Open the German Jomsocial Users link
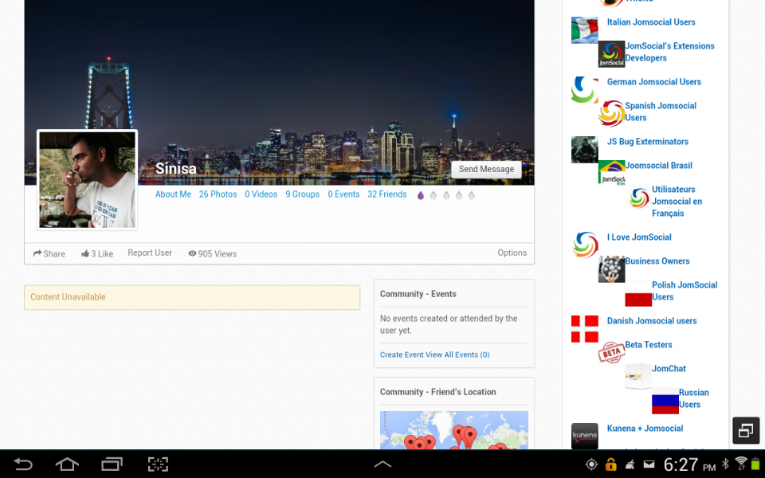 pos(653,82)
